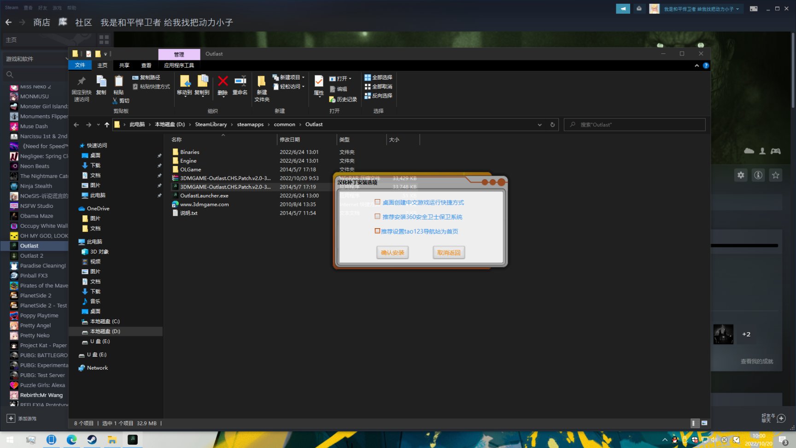This screenshot has width=796, height=448.
Task: Click the Delete (删除) red X icon
Action: tap(222, 82)
